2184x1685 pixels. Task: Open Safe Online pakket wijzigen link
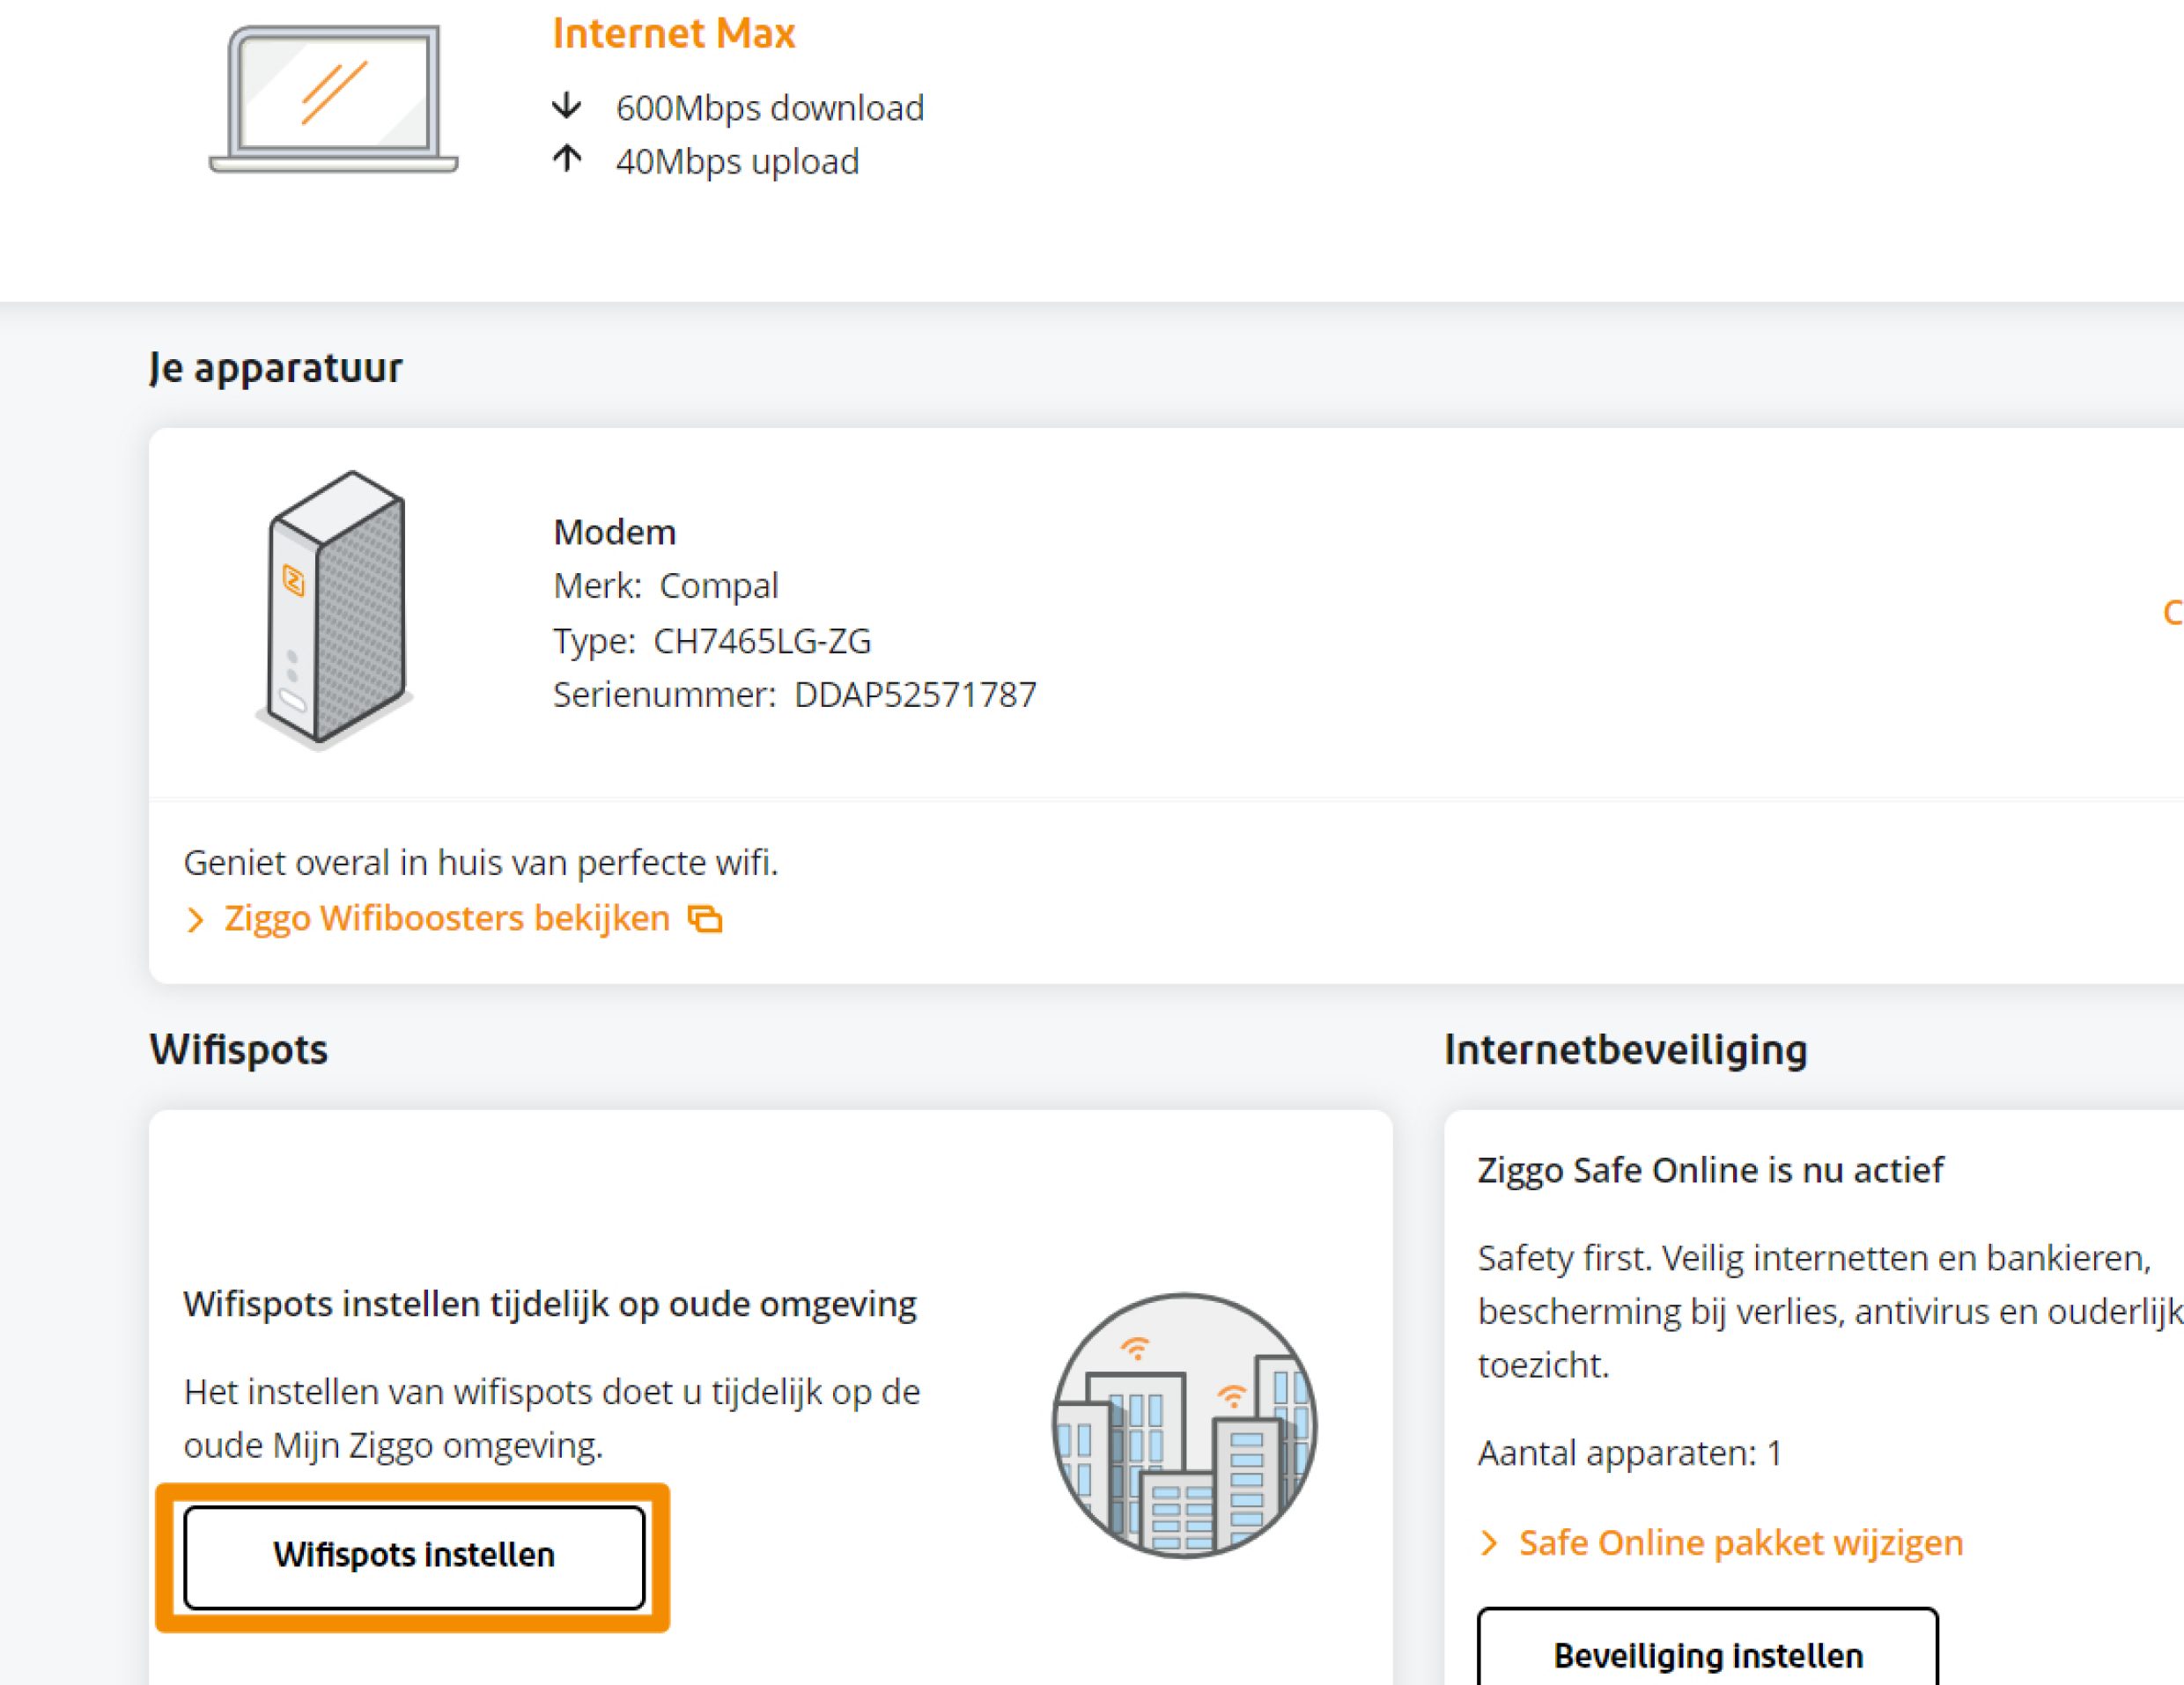coord(1740,1543)
